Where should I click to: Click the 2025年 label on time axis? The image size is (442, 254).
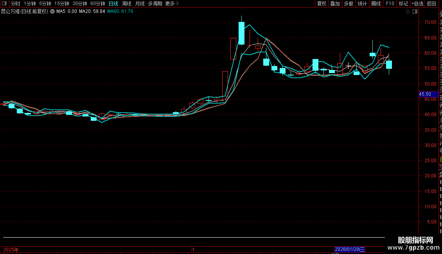coord(11,249)
